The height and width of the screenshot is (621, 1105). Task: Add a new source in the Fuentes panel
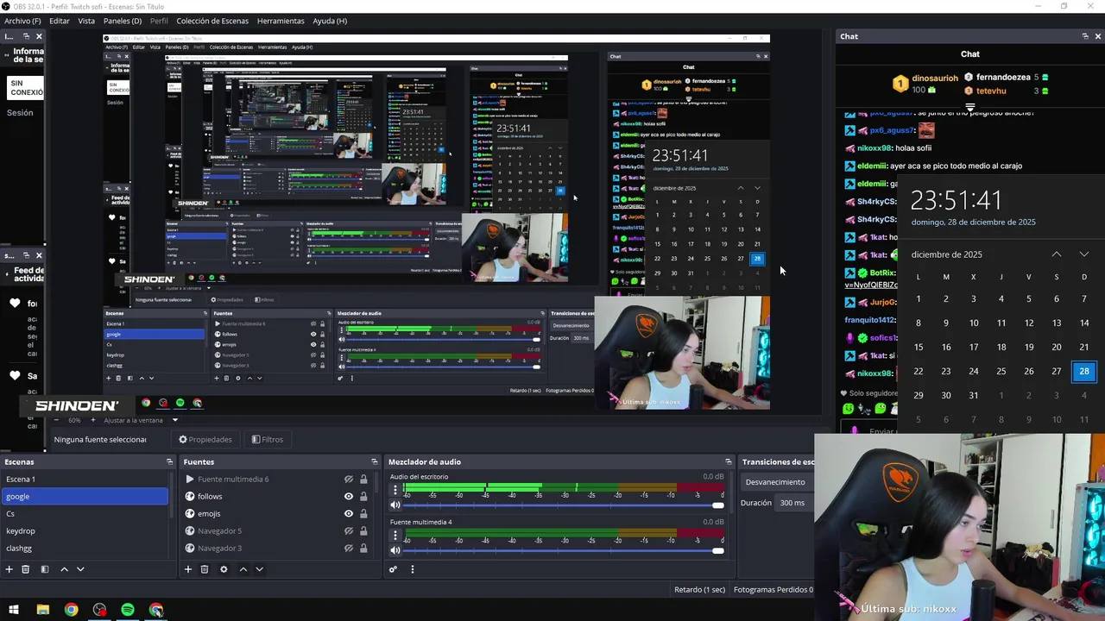[187, 569]
